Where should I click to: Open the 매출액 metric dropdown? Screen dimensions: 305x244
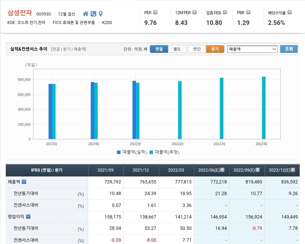[252, 49]
